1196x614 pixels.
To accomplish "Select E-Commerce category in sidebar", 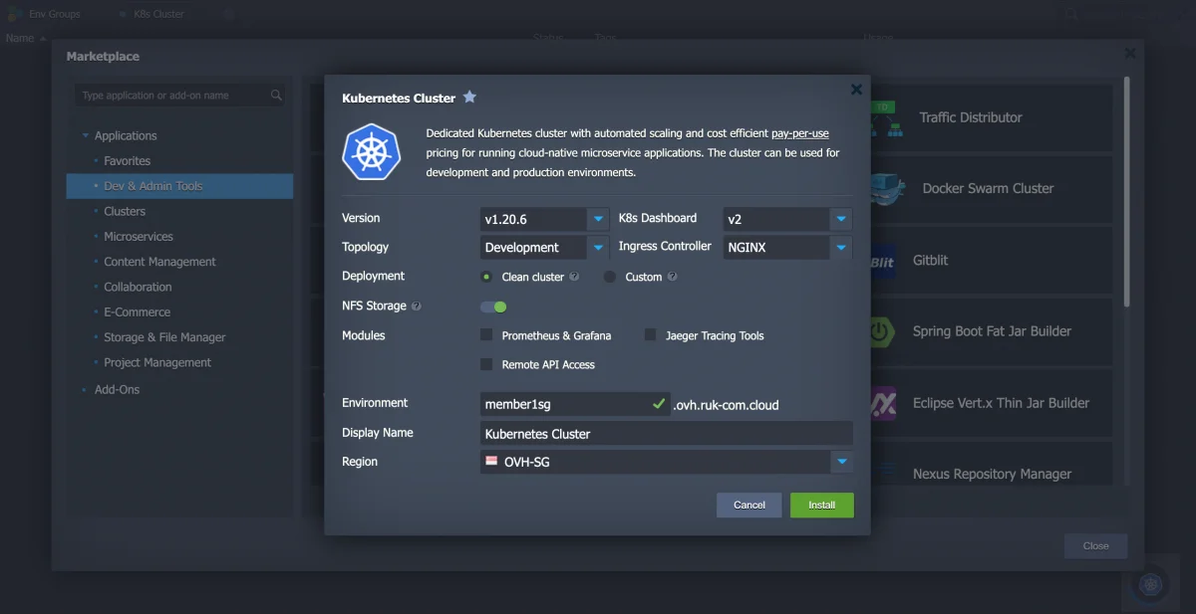I will (x=138, y=312).
